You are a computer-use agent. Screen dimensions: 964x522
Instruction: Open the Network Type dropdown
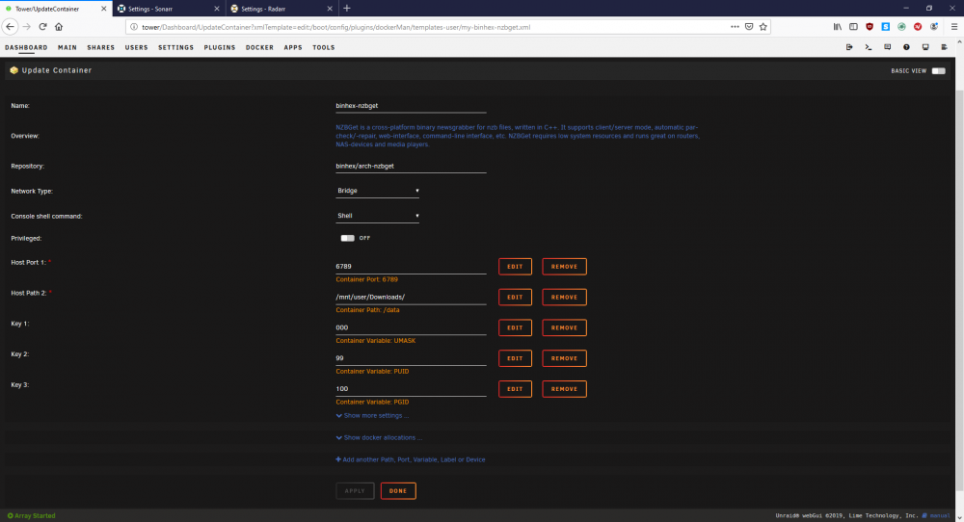click(378, 191)
